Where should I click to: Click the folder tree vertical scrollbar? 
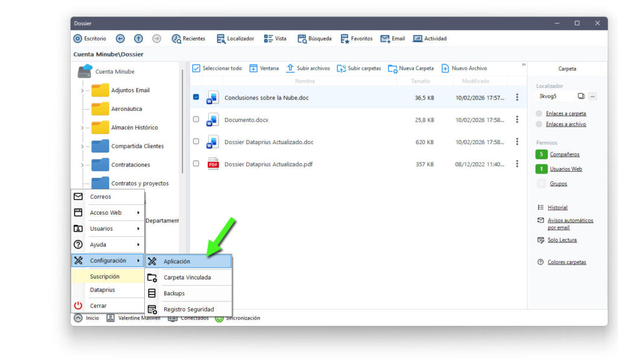pyautogui.click(x=182, y=122)
